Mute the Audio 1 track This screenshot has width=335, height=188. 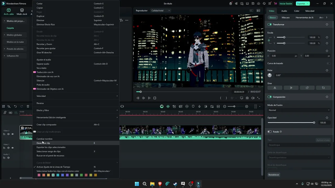(8, 158)
